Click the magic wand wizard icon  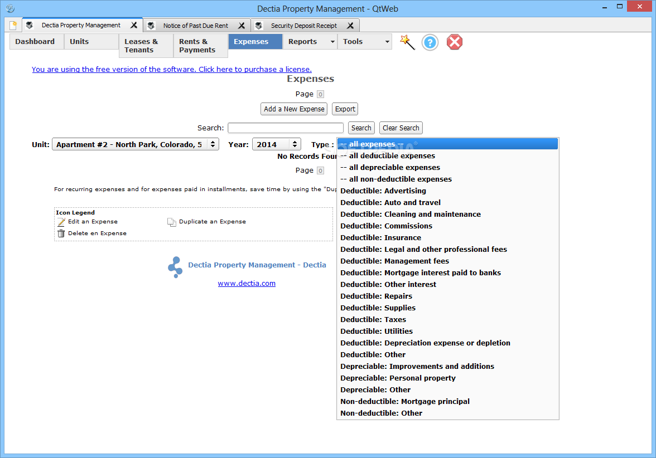pos(407,42)
